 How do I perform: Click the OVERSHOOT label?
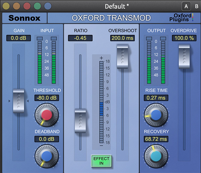123,30
